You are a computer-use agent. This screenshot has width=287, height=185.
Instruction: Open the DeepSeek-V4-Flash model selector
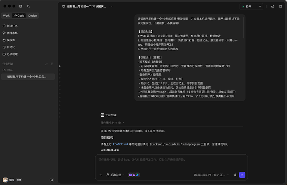[211, 175]
